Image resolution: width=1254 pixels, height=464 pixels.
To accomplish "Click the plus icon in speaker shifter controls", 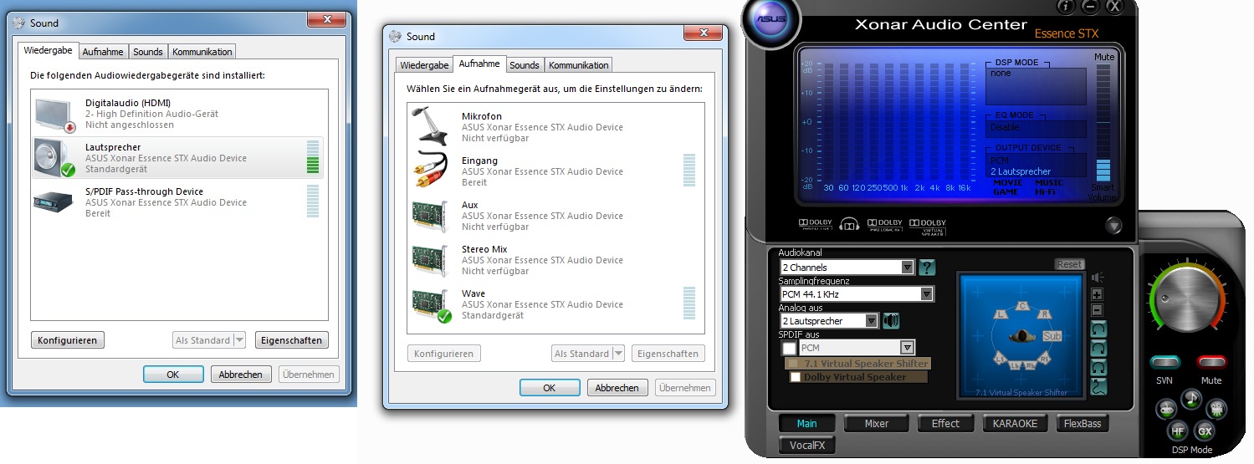I will pos(1098,294).
